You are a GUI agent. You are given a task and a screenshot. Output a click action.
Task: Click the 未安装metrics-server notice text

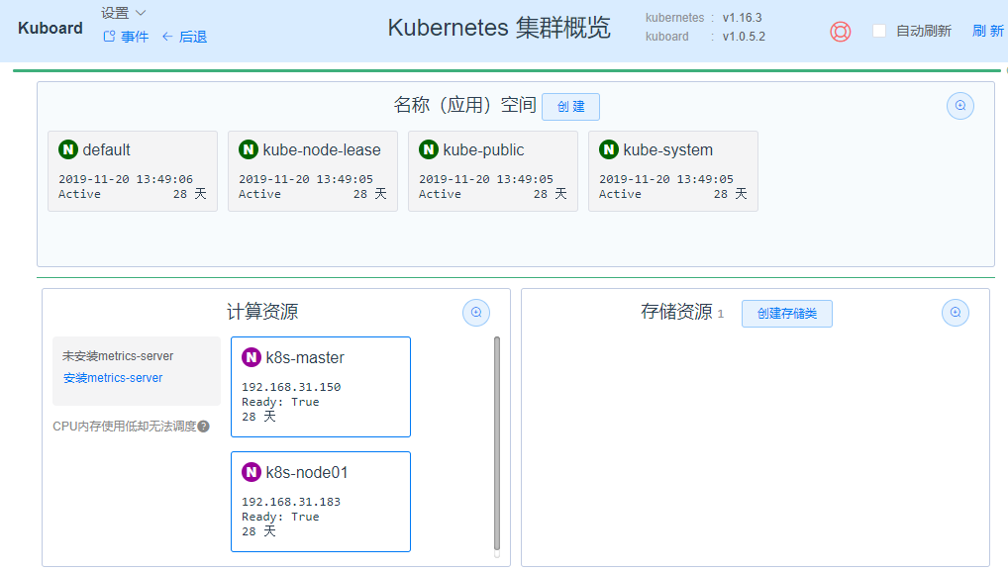click(x=118, y=356)
